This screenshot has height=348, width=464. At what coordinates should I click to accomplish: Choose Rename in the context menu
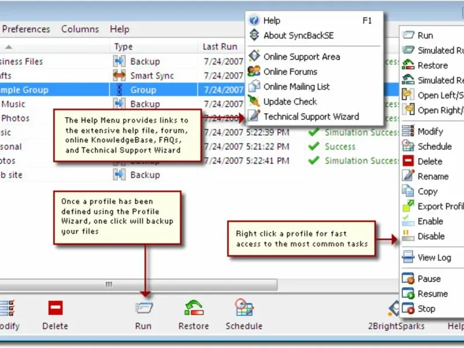433,176
